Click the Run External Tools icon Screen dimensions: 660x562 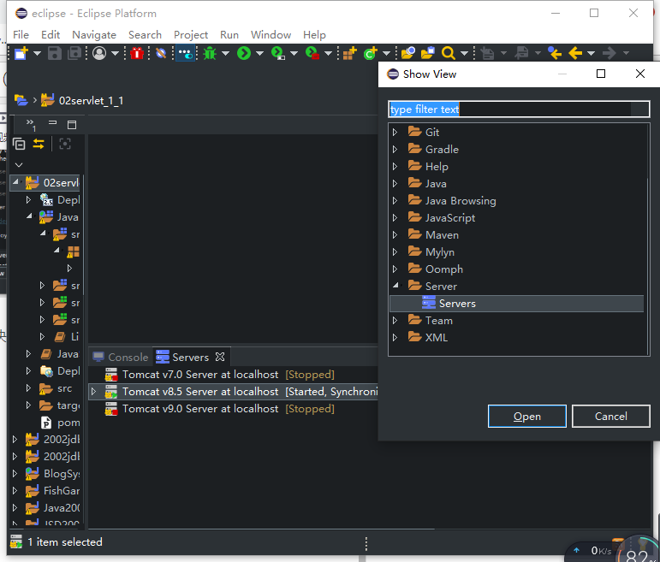[312, 53]
